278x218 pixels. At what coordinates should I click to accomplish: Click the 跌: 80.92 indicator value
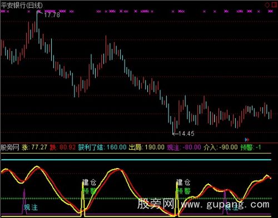[x=63, y=148]
